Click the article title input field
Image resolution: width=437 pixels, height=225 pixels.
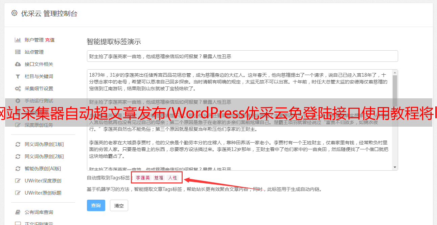[242, 56]
